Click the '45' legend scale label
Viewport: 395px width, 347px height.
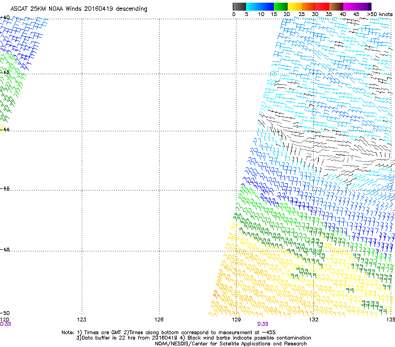356,14
